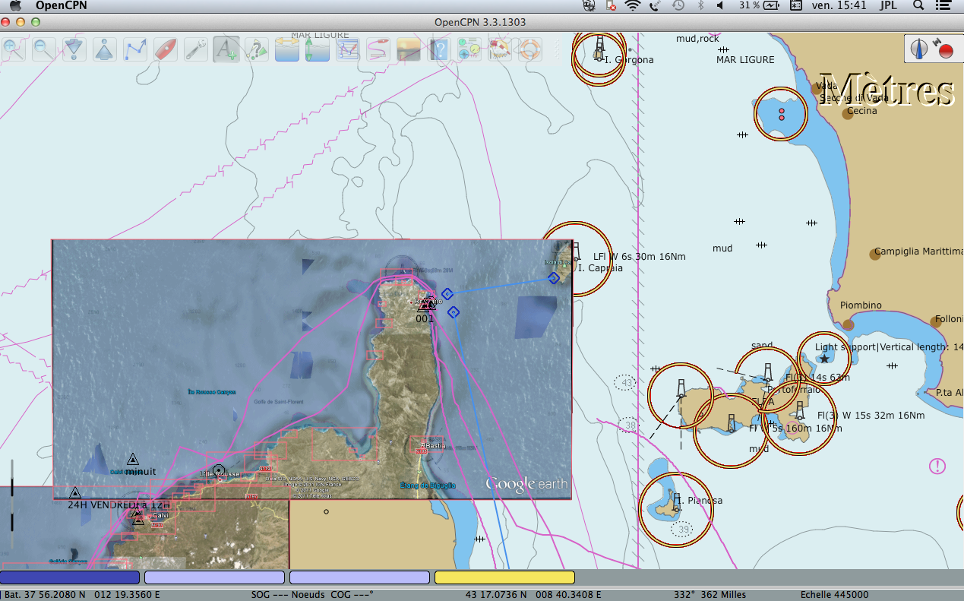964x601 pixels.
Task: Select the yellow chart bar segment
Action: (x=504, y=577)
